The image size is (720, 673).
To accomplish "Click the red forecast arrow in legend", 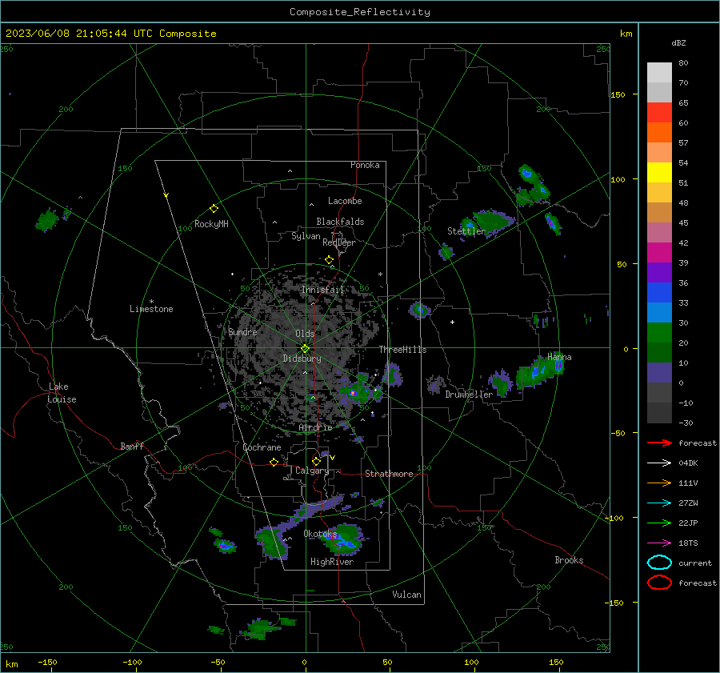I will (659, 443).
